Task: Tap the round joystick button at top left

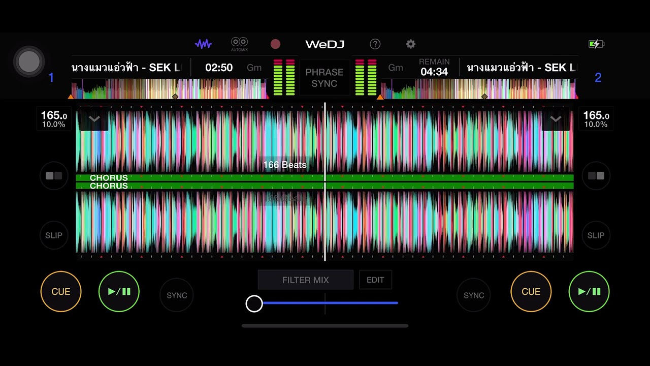Action: click(29, 62)
